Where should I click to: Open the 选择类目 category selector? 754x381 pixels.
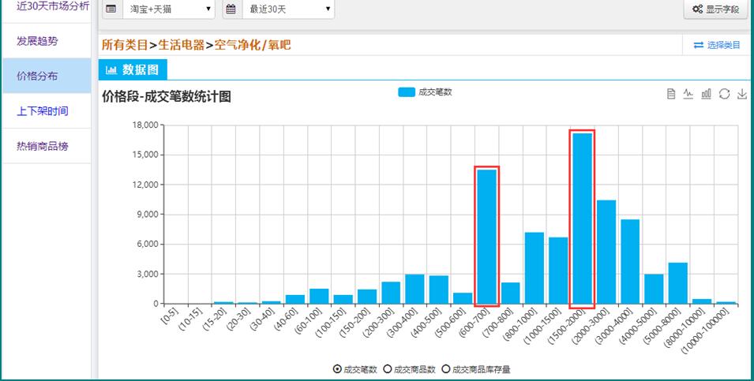717,46
